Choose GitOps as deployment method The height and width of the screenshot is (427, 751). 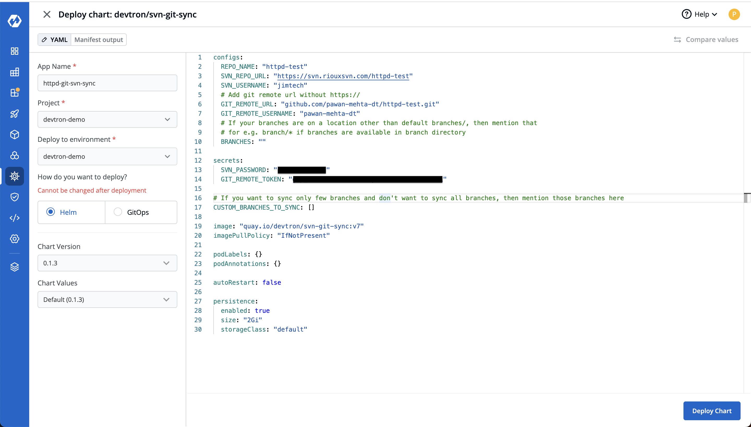(x=118, y=212)
